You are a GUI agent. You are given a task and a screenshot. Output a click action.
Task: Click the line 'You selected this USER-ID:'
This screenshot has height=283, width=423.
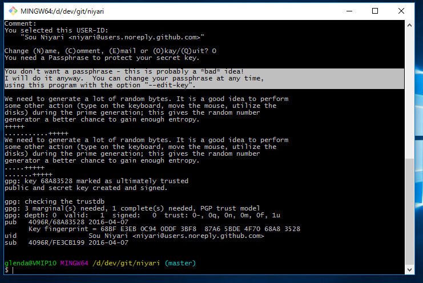[x=57, y=30]
